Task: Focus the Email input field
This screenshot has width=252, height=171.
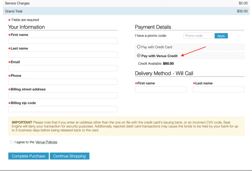Action: pos(63,68)
